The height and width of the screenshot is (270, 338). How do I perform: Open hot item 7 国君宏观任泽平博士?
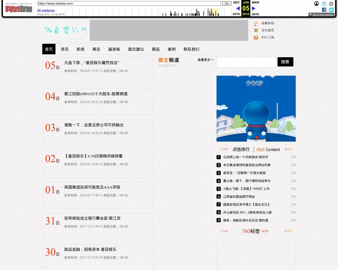pos(246,205)
